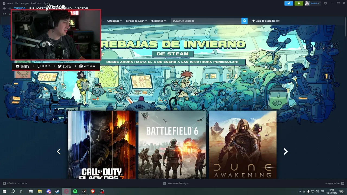Open the OBS recording app on taskbar
Image resolution: width=347 pixels, height=195 pixels.
[102, 191]
